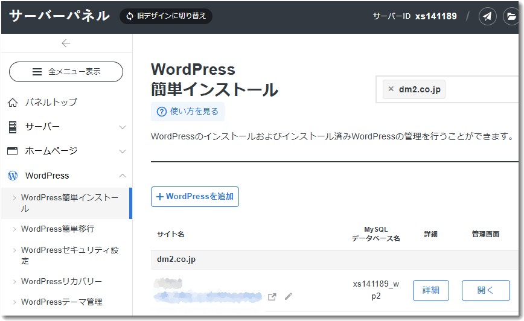Click the 詳細 button for the site

point(431,290)
